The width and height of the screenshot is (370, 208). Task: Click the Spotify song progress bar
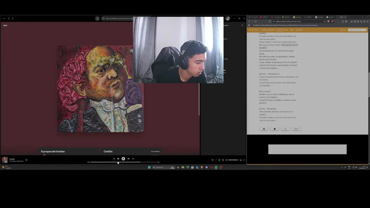point(124,162)
